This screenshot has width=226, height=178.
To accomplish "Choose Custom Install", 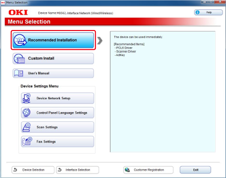I will pyautogui.click(x=53, y=59).
